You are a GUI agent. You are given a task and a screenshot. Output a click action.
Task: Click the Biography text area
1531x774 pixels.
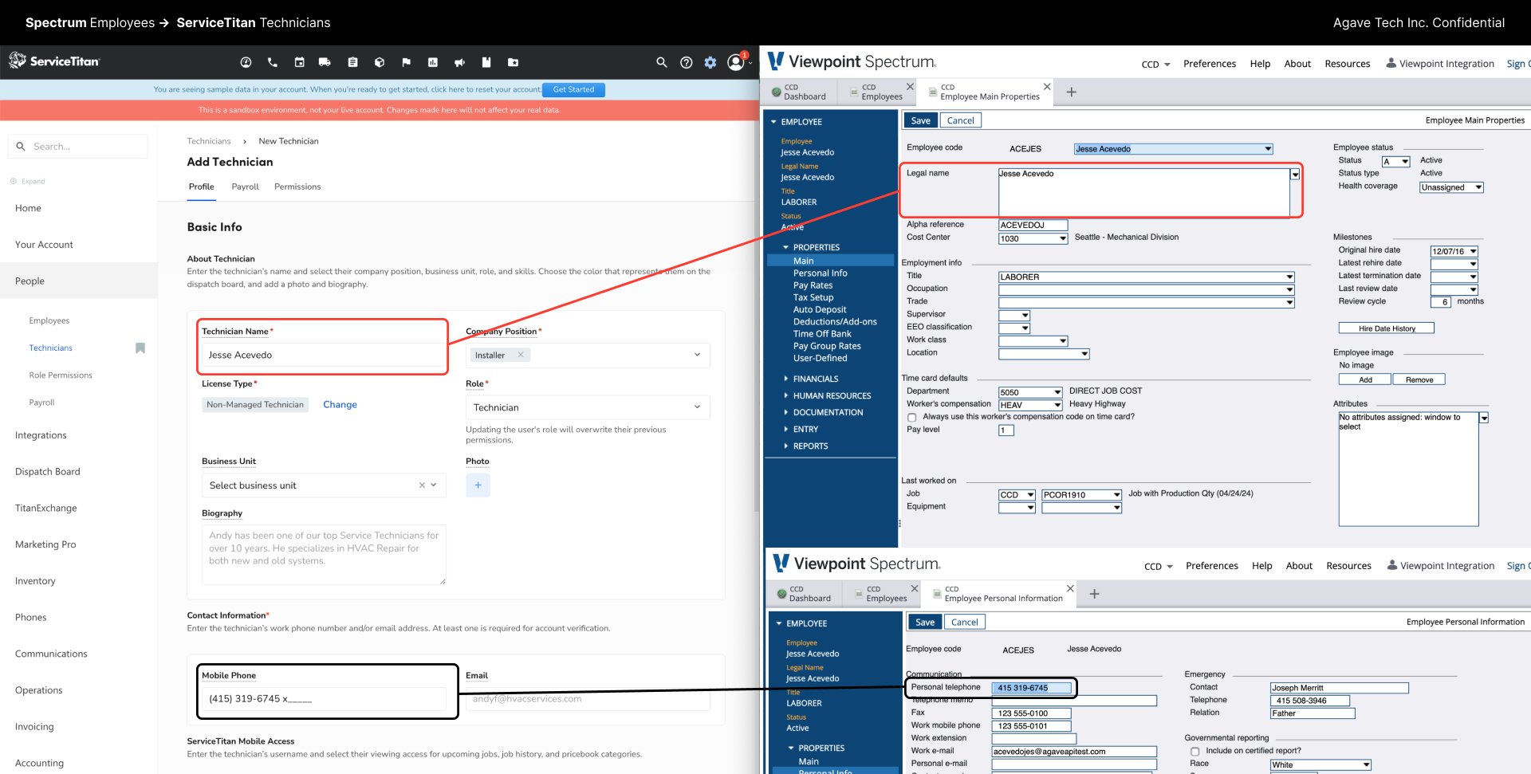pos(323,555)
